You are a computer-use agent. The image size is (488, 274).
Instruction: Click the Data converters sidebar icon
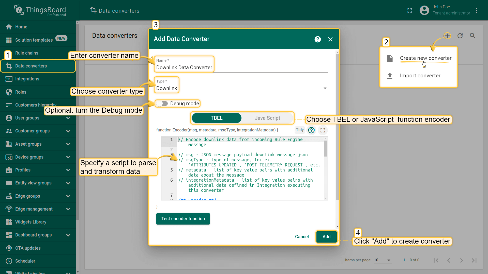click(9, 65)
